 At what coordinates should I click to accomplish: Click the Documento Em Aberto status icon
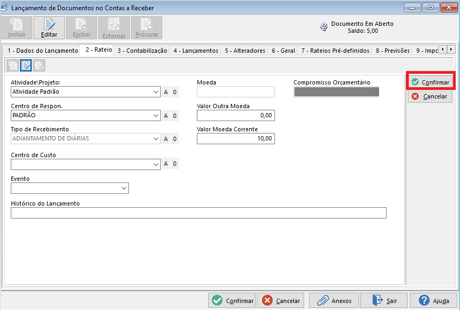tap(324, 27)
